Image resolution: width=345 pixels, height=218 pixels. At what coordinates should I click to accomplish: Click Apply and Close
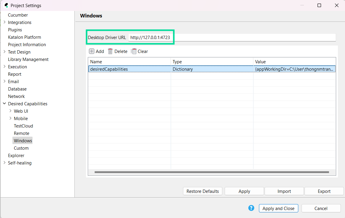tap(278, 208)
